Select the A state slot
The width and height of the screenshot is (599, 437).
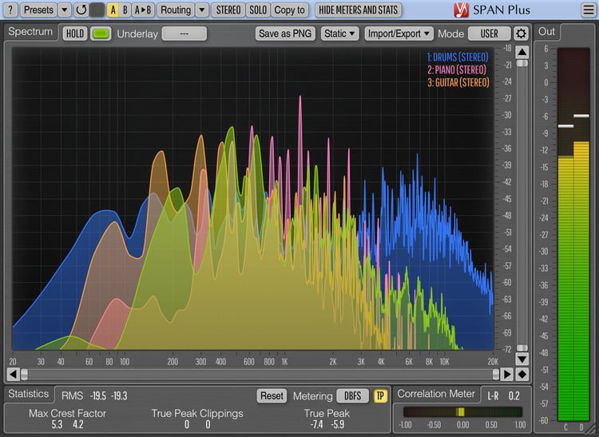(x=113, y=10)
